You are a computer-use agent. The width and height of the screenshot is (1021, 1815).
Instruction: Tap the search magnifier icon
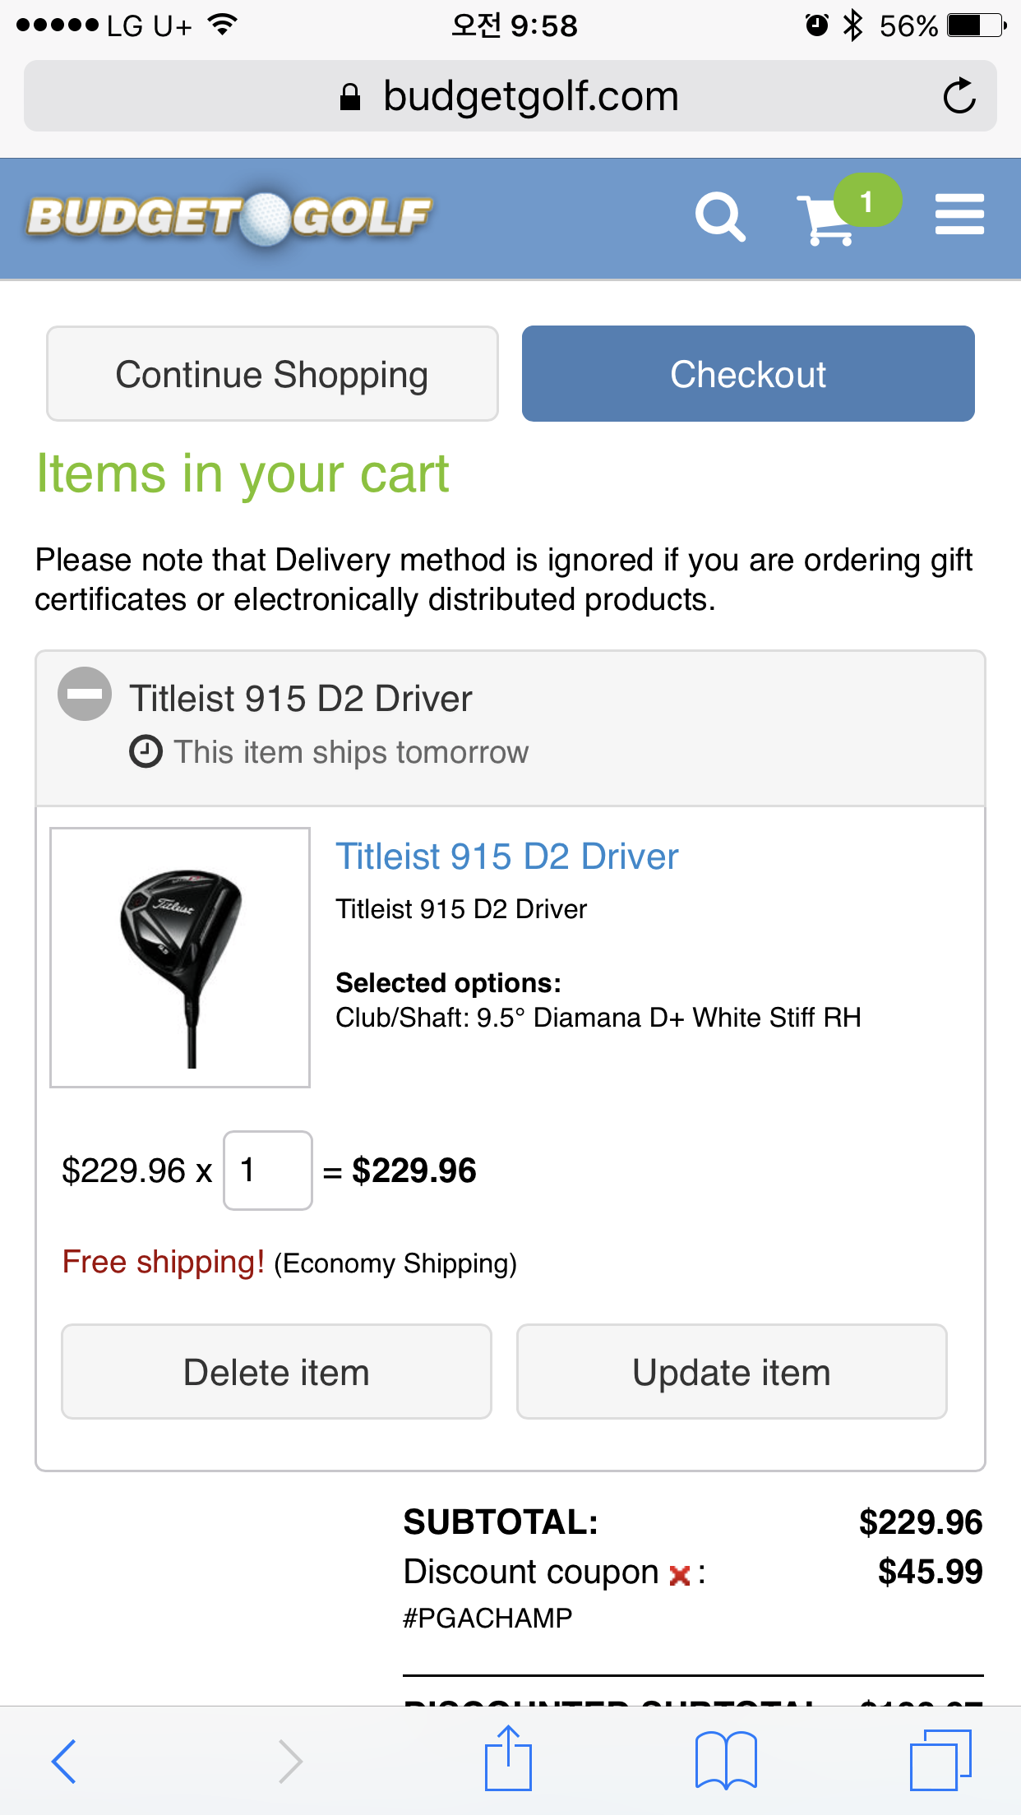[x=719, y=217]
